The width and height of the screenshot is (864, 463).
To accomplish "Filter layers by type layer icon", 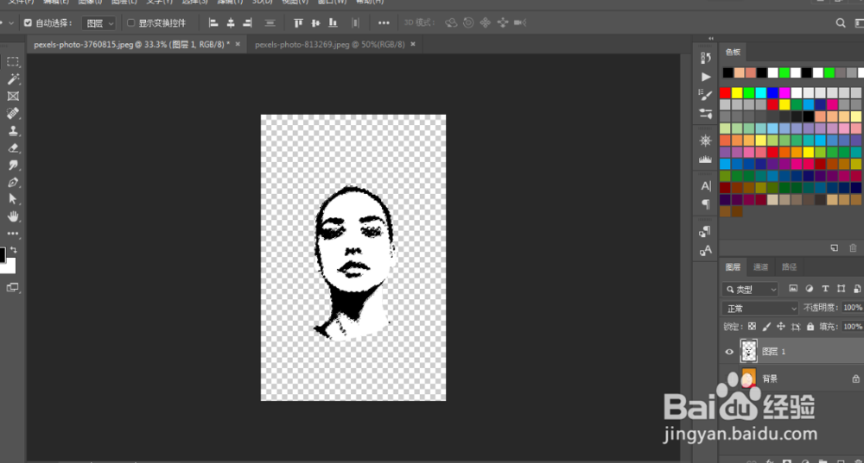I will tap(825, 289).
